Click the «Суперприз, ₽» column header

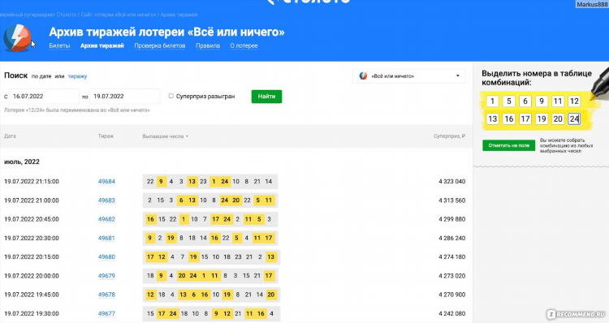click(x=449, y=136)
